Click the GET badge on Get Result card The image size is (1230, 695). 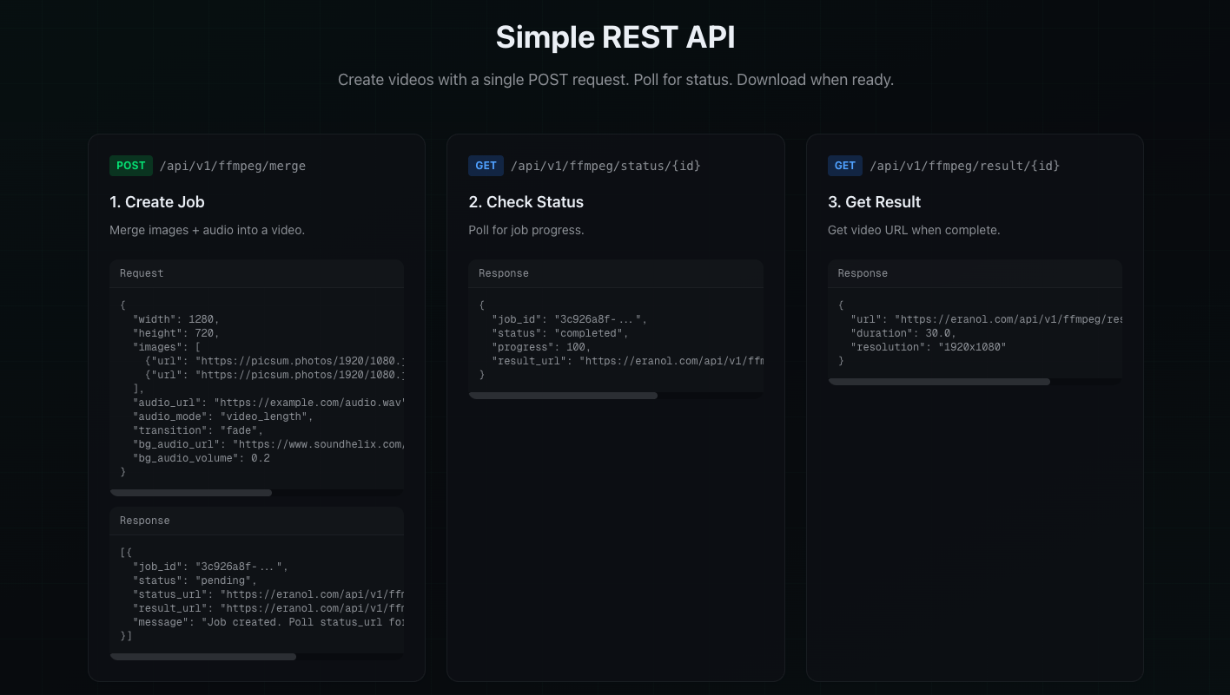pos(844,165)
